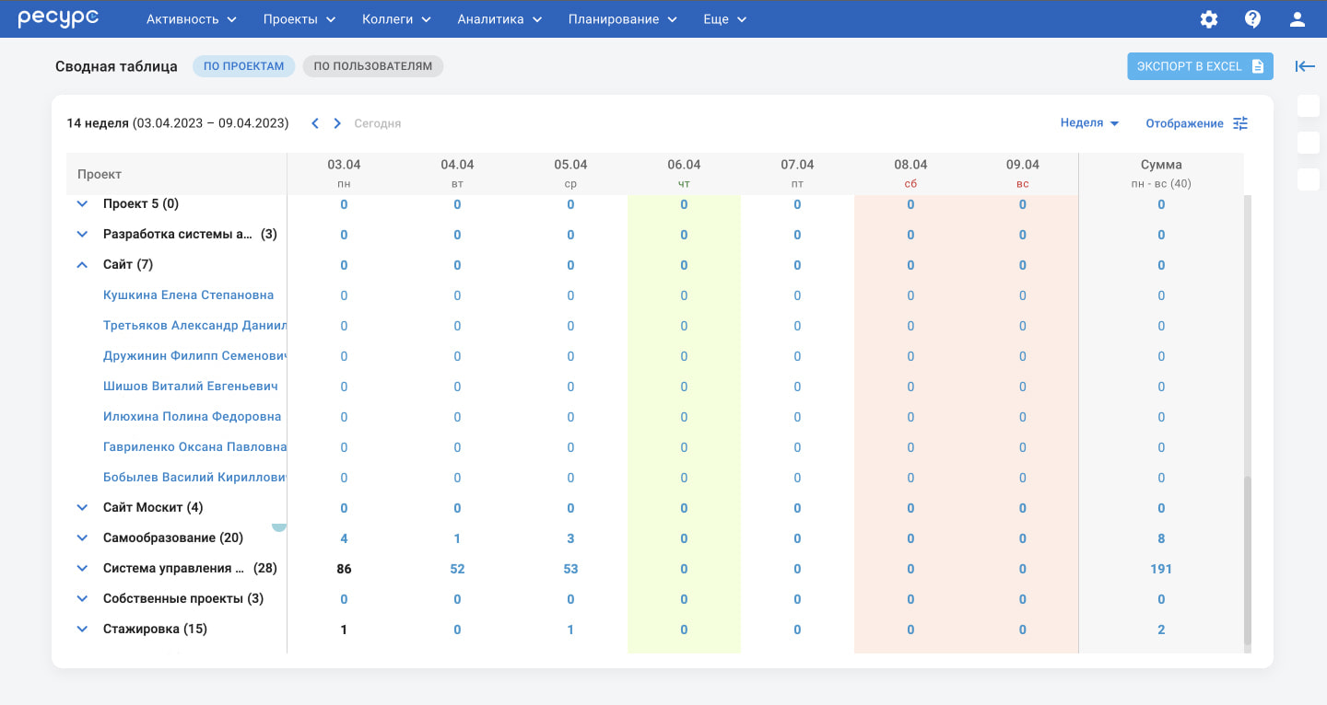Open the Еще menu
Viewport: 1327px width, 705px height.
coord(725,19)
